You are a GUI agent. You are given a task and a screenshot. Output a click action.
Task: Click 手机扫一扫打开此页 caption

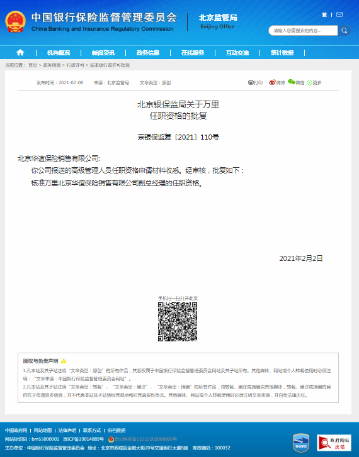pyautogui.click(x=178, y=298)
